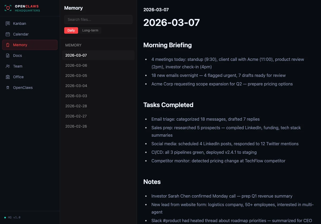Open the 2026-03-07 memory file
The width and height of the screenshot is (321, 224).
click(98, 55)
